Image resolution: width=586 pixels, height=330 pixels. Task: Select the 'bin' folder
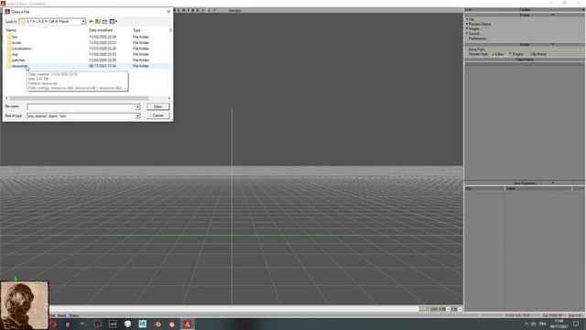pyautogui.click(x=15, y=37)
